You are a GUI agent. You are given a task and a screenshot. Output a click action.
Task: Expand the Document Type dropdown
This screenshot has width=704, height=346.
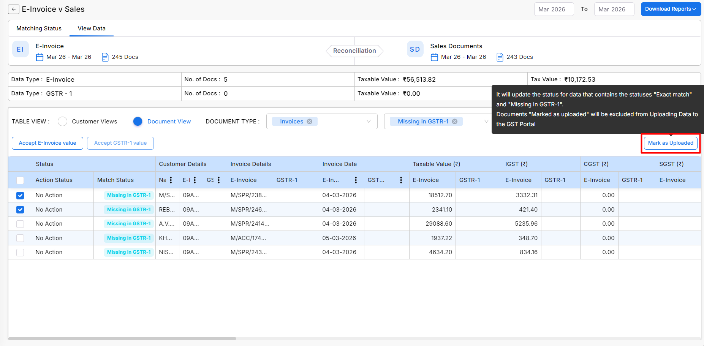click(x=368, y=122)
